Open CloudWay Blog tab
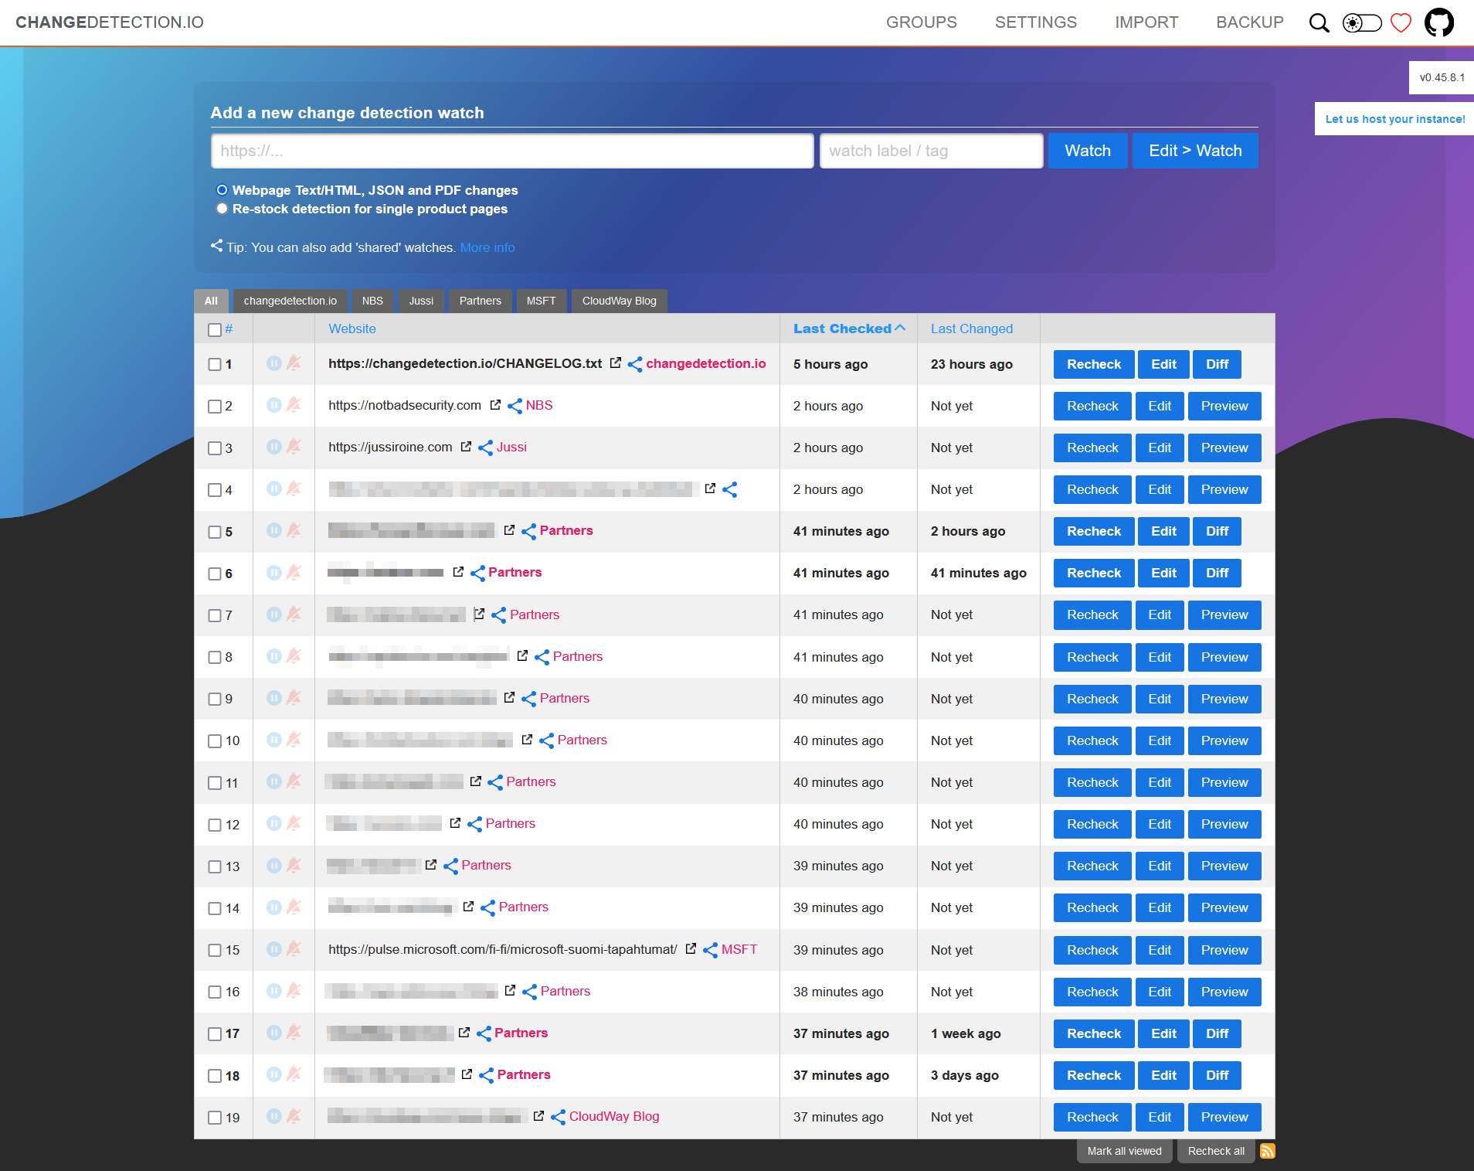The image size is (1474, 1171). pyautogui.click(x=620, y=301)
